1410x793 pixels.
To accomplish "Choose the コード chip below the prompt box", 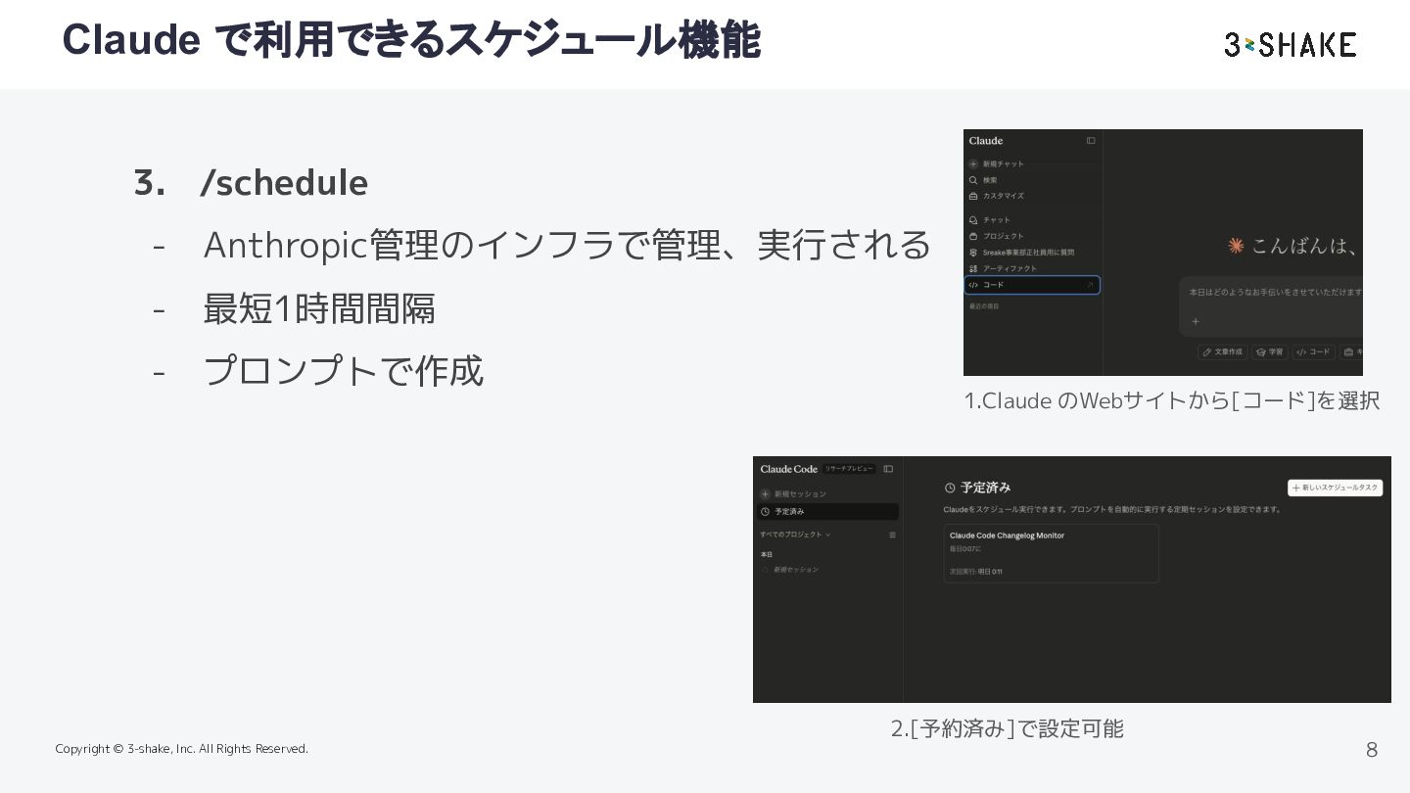I will pos(1313,351).
